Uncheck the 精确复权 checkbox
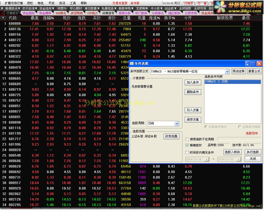 (187, 145)
